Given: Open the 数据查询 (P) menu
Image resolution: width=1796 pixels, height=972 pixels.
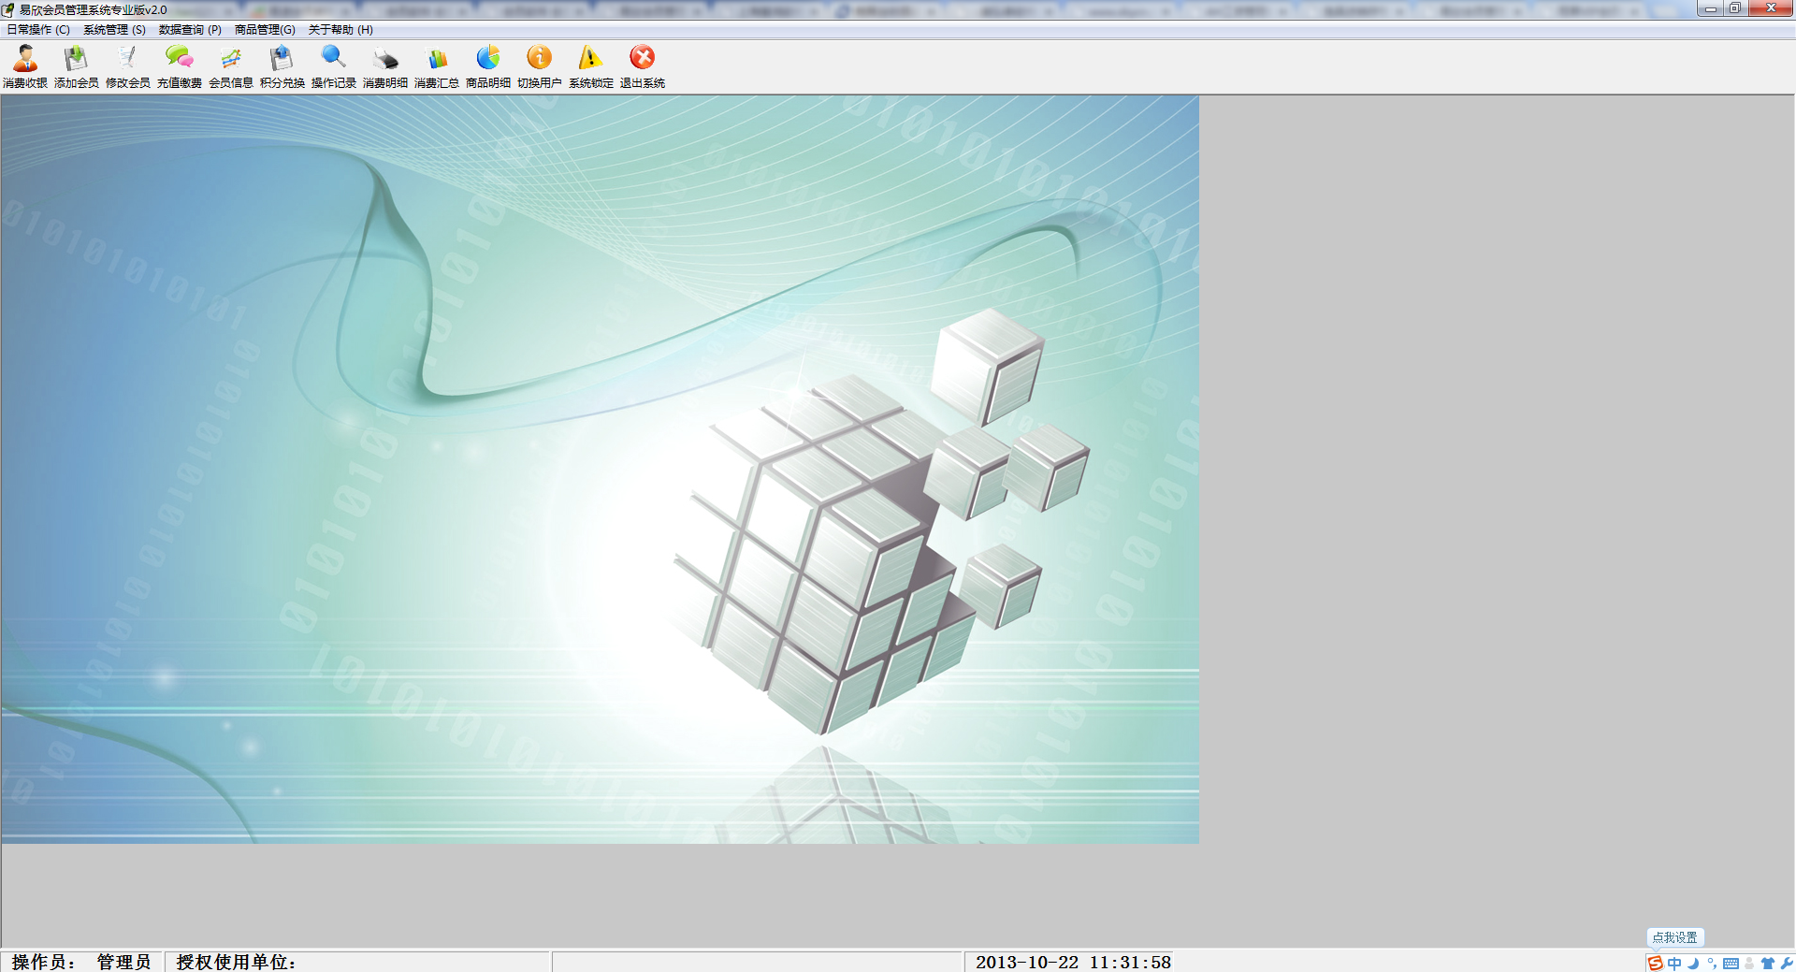Looking at the screenshot, I should (x=190, y=30).
